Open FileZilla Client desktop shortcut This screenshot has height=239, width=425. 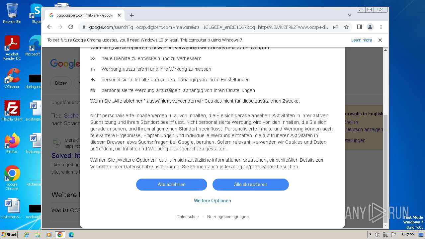click(x=12, y=111)
